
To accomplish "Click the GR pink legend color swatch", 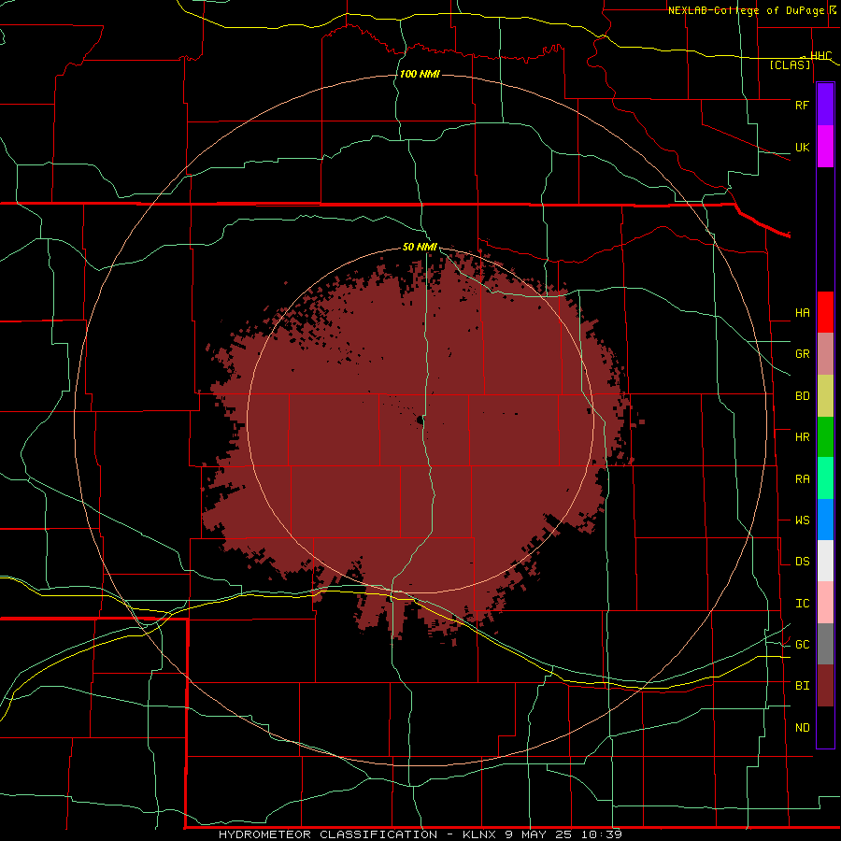I will coord(825,354).
